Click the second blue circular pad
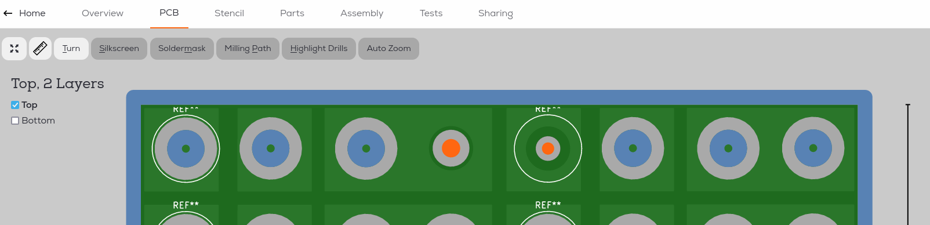 coord(271,148)
